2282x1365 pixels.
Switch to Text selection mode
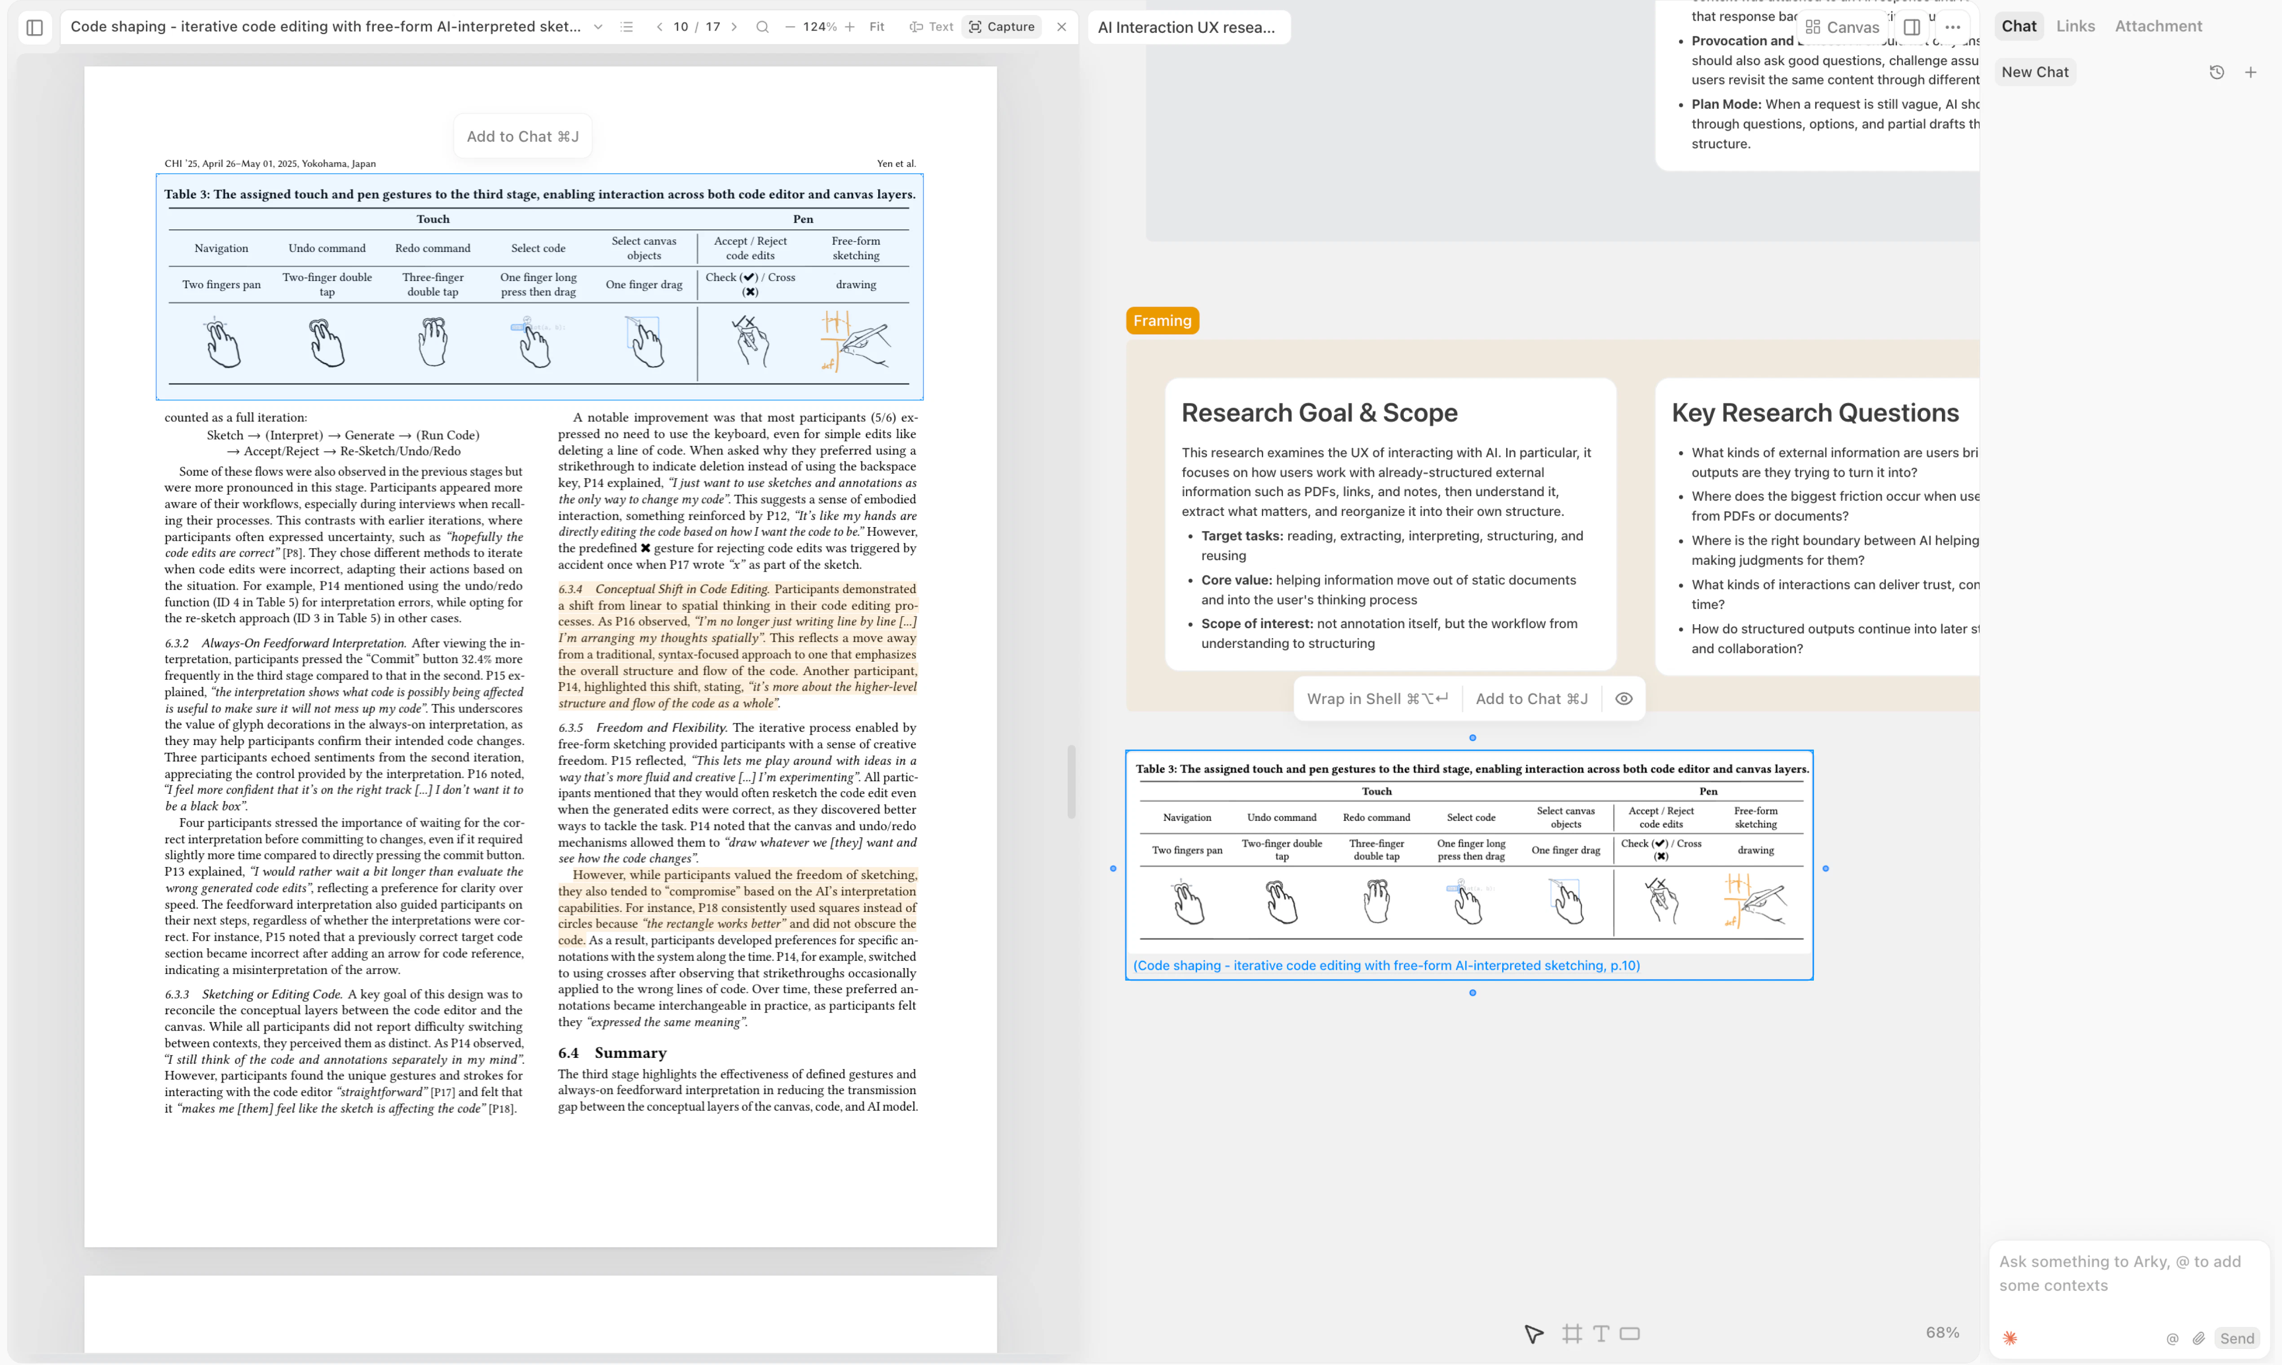[x=931, y=26]
